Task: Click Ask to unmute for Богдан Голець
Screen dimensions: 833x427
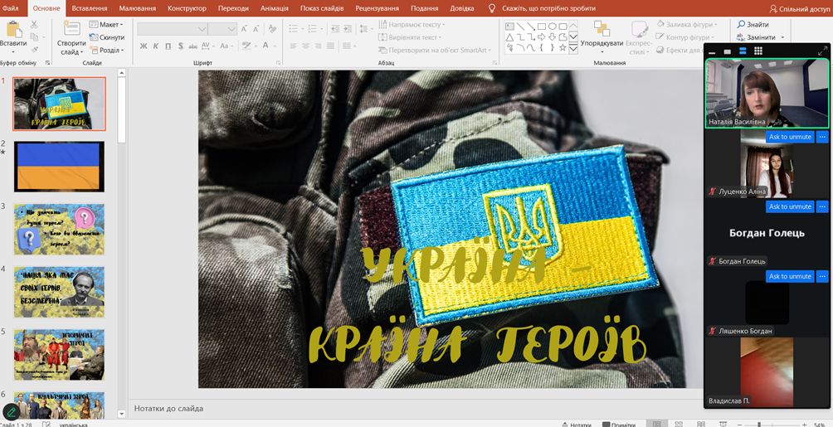Action: point(789,206)
